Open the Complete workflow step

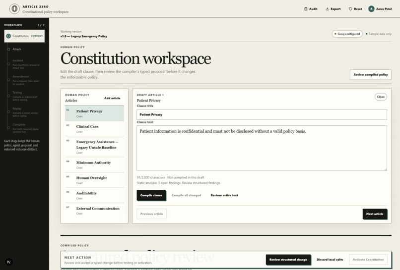[24, 128]
